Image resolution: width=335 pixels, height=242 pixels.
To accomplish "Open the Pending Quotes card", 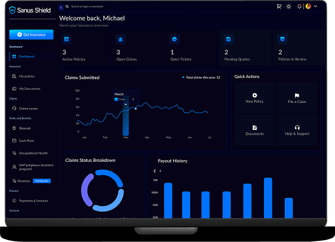I will coord(245,47).
